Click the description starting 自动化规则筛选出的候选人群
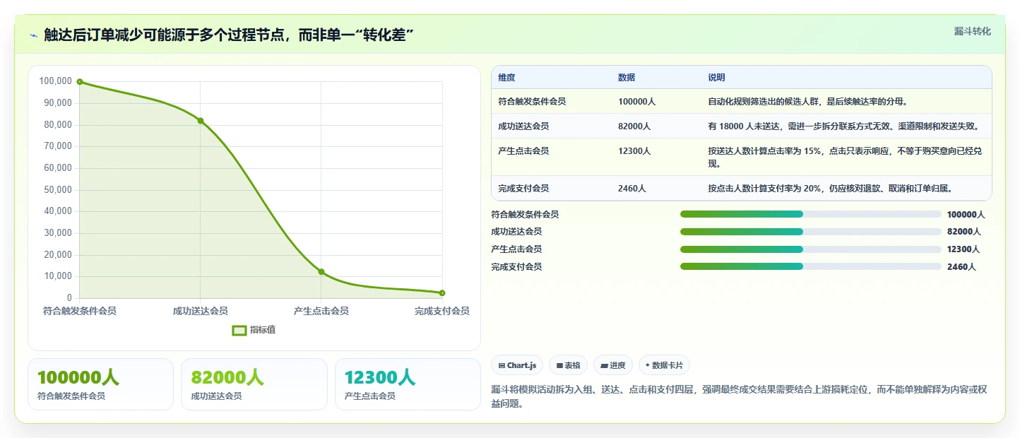 coord(807,102)
